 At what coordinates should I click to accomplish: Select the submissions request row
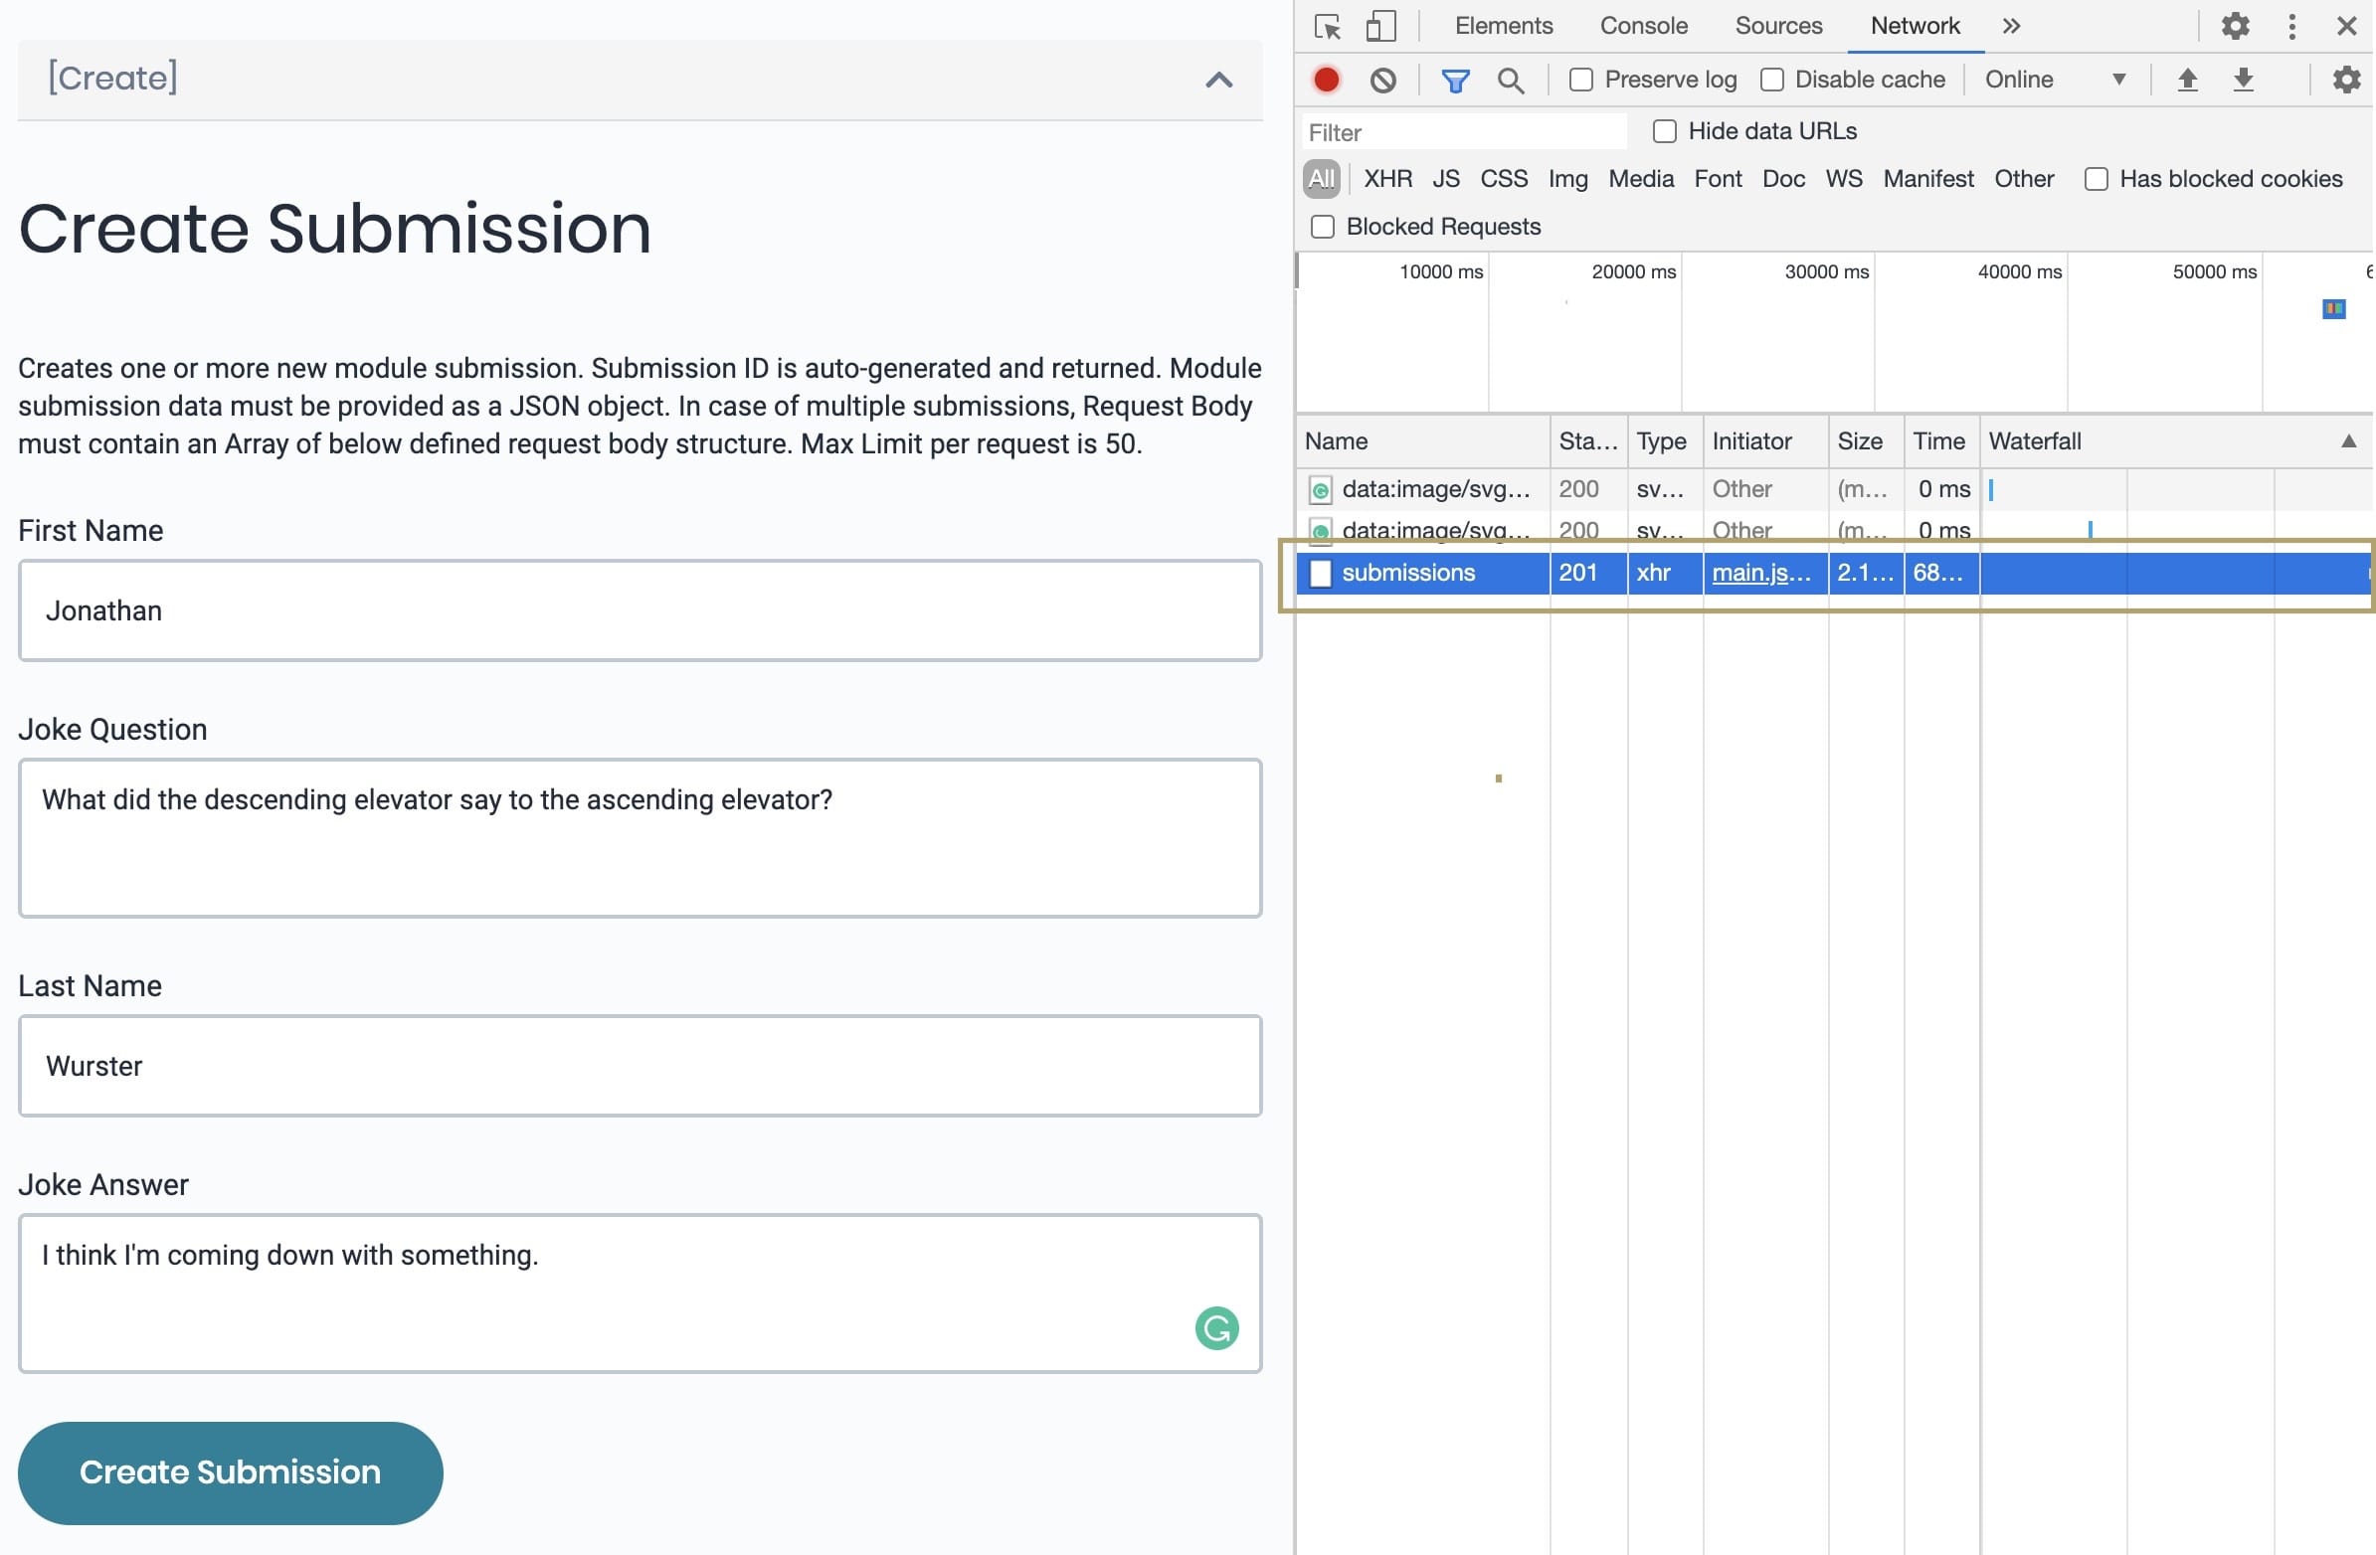(x=1834, y=573)
